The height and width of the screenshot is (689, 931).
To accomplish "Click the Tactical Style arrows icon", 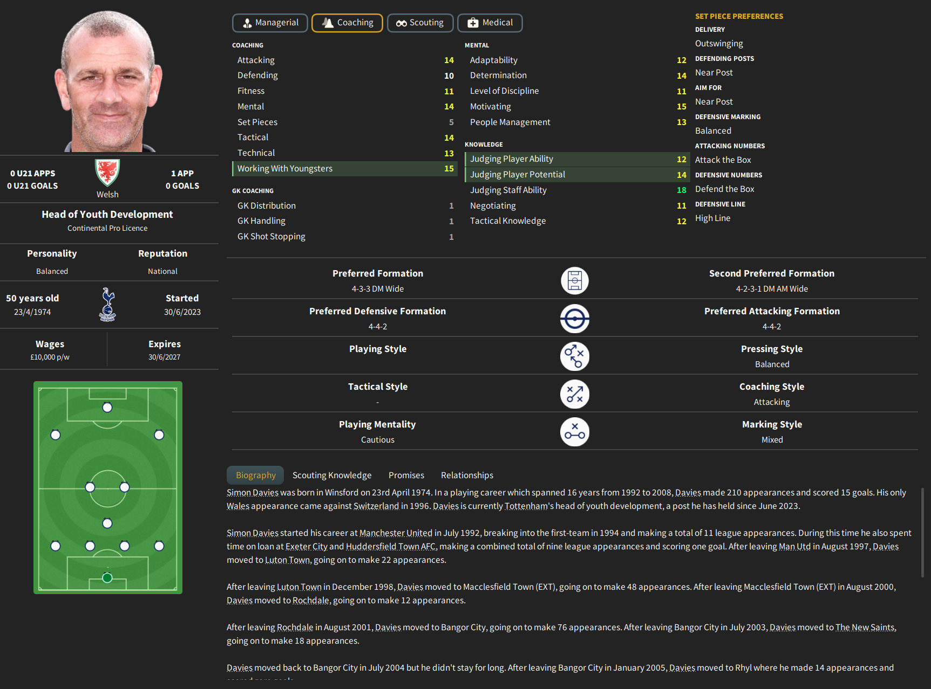I will point(574,394).
